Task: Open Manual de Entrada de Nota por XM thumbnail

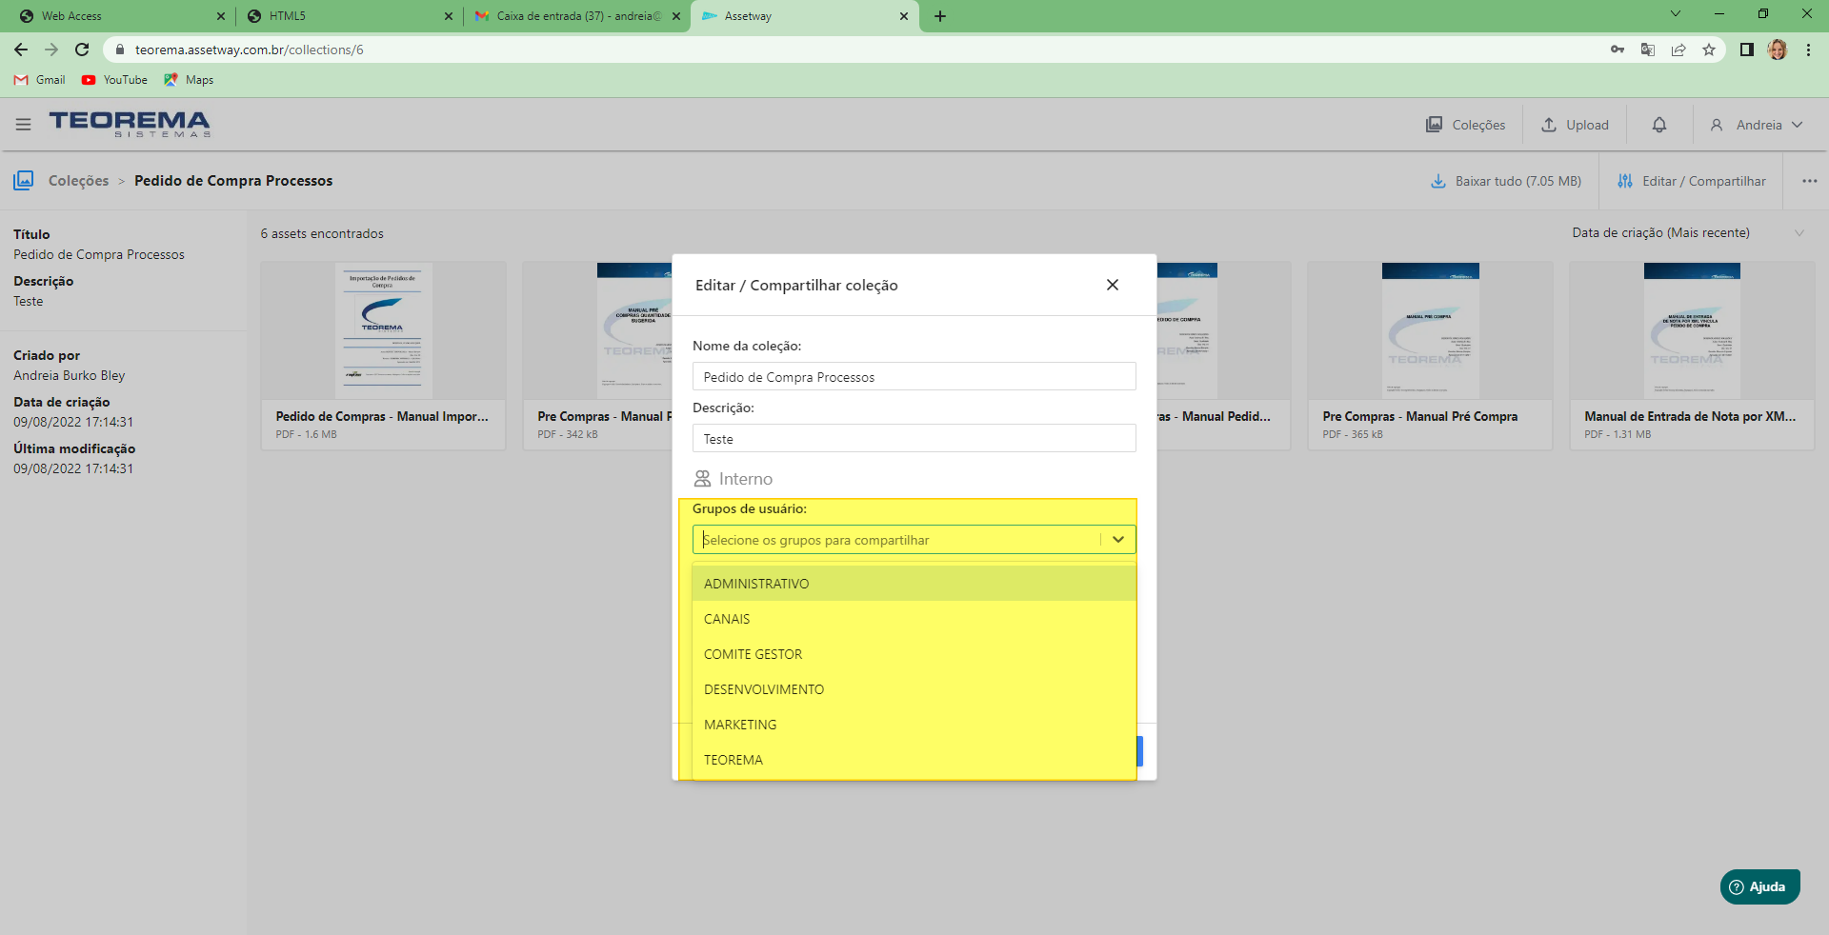Action: (1692, 330)
